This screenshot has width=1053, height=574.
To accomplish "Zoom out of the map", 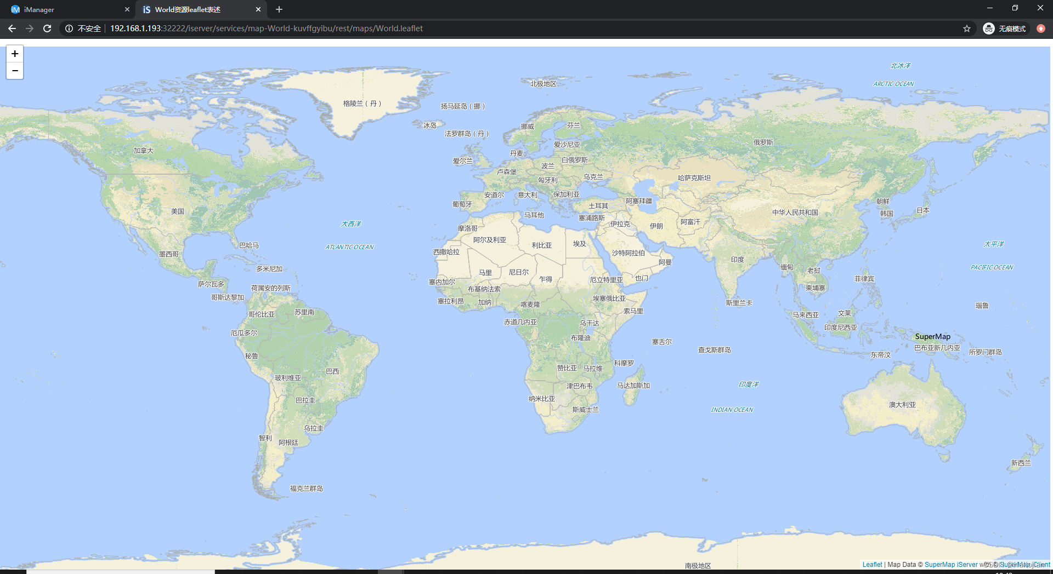I will pos(15,71).
